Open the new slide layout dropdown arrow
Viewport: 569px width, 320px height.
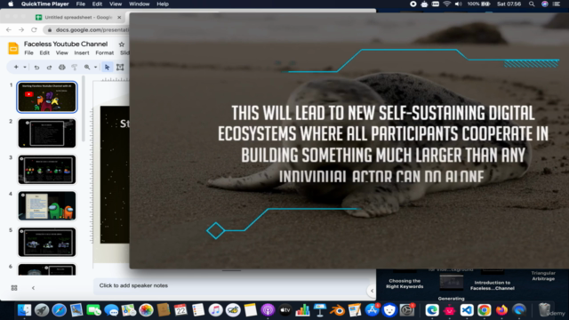tap(25, 68)
